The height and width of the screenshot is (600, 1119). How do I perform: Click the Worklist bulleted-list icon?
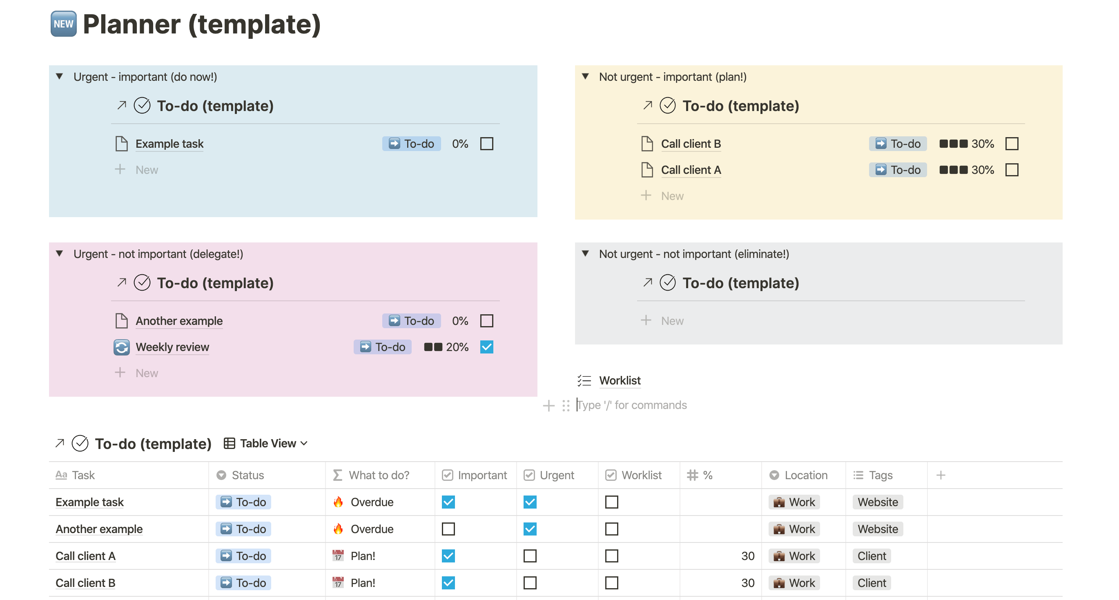tap(584, 381)
